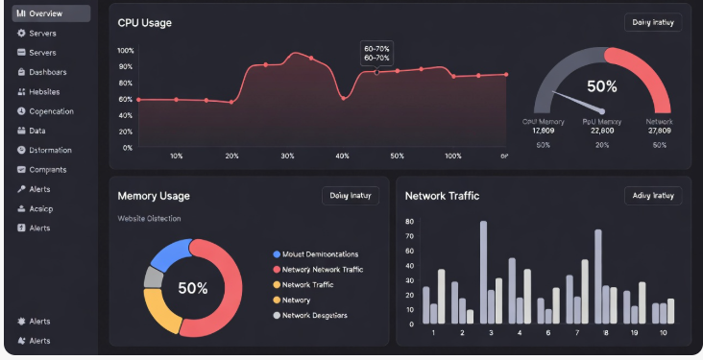Select Compiants in the sidebar
703x360 pixels.
(47, 170)
